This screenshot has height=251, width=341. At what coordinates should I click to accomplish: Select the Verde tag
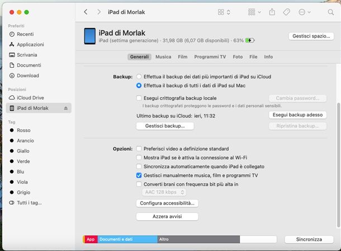click(x=39, y=161)
